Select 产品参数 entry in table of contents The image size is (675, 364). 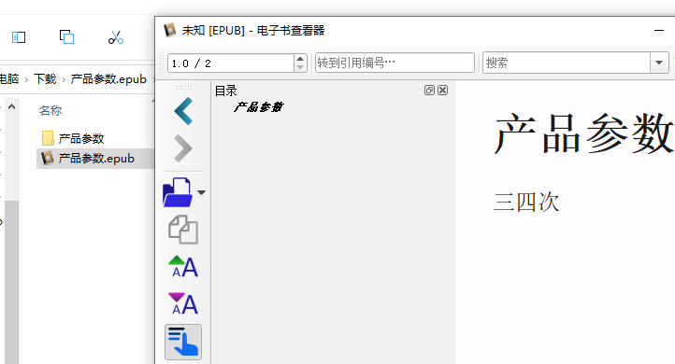click(x=258, y=107)
